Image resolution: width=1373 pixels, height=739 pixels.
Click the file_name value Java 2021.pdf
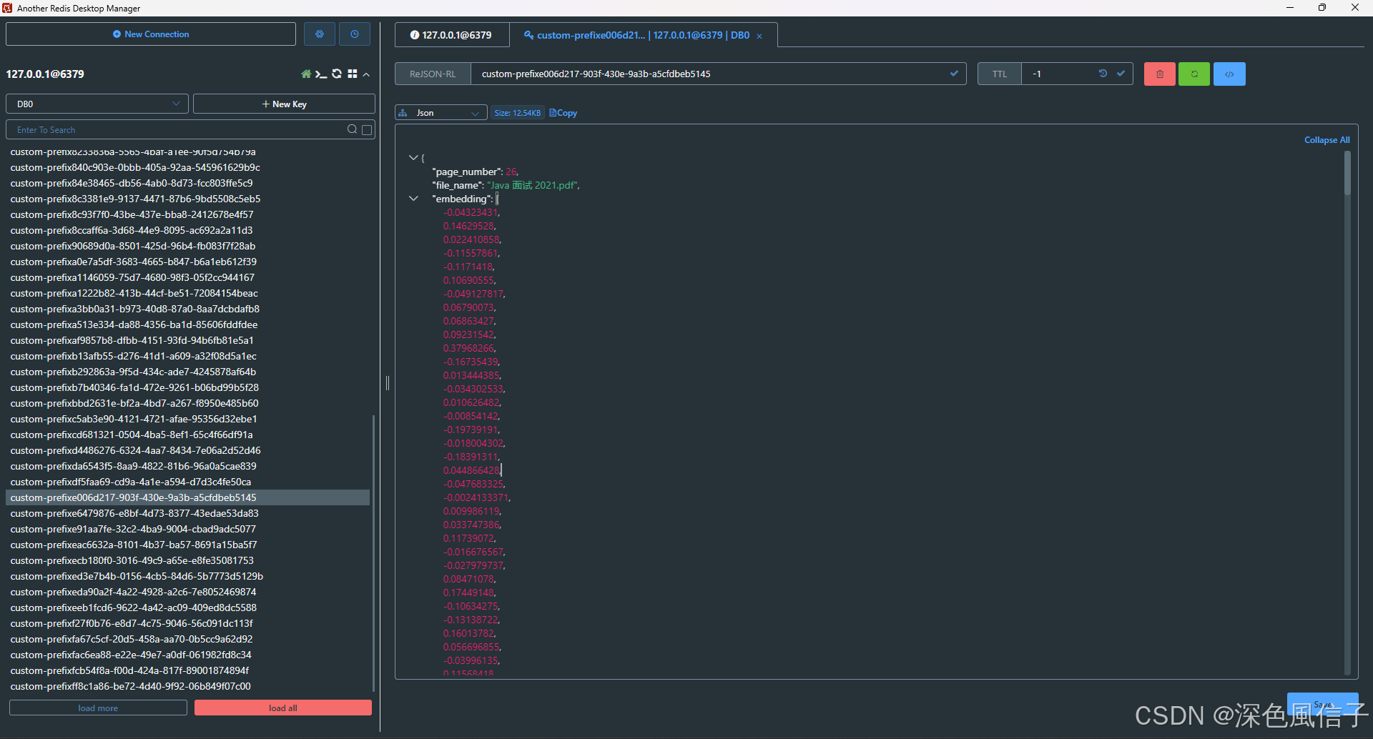[x=532, y=185]
